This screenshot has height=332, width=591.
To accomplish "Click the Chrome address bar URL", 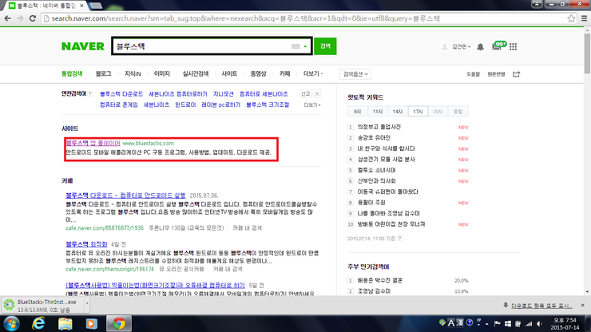I will point(245,18).
